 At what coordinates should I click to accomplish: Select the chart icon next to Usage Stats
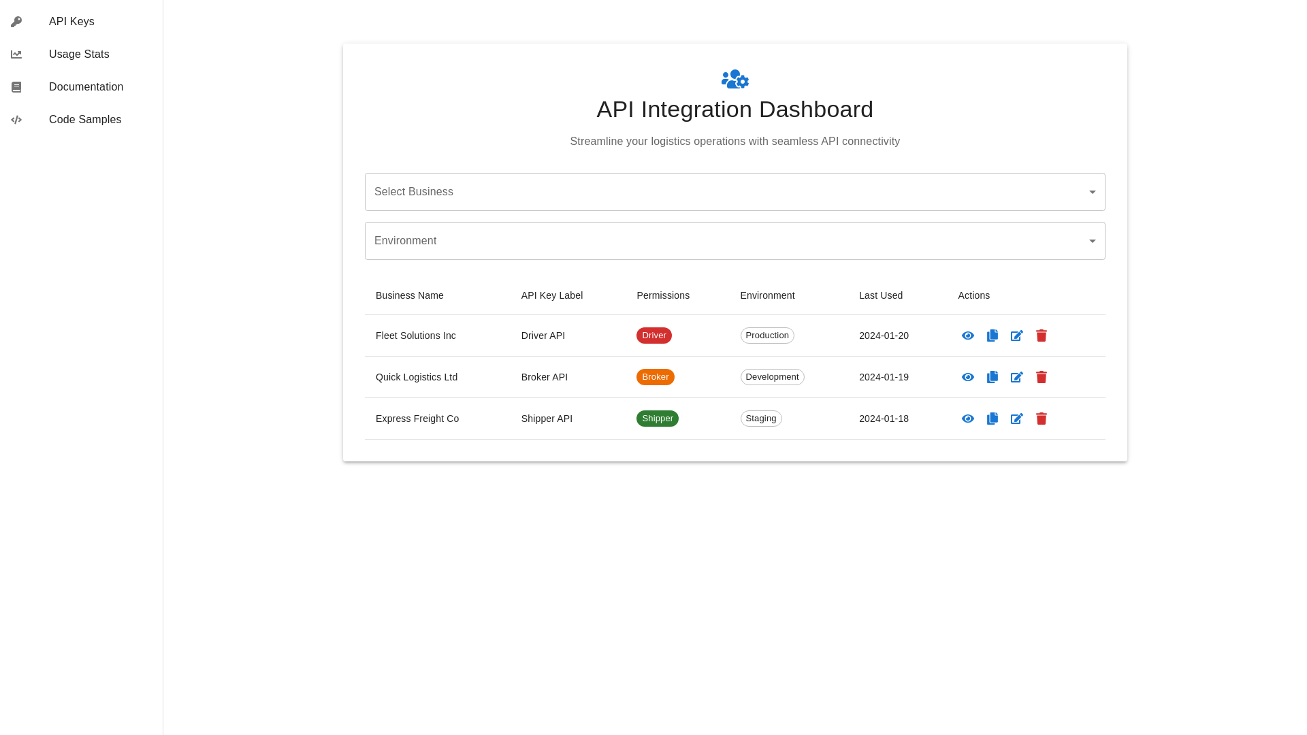tap(16, 54)
